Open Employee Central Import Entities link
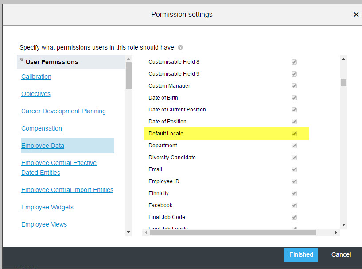362x269 pixels. pyautogui.click(x=67, y=190)
